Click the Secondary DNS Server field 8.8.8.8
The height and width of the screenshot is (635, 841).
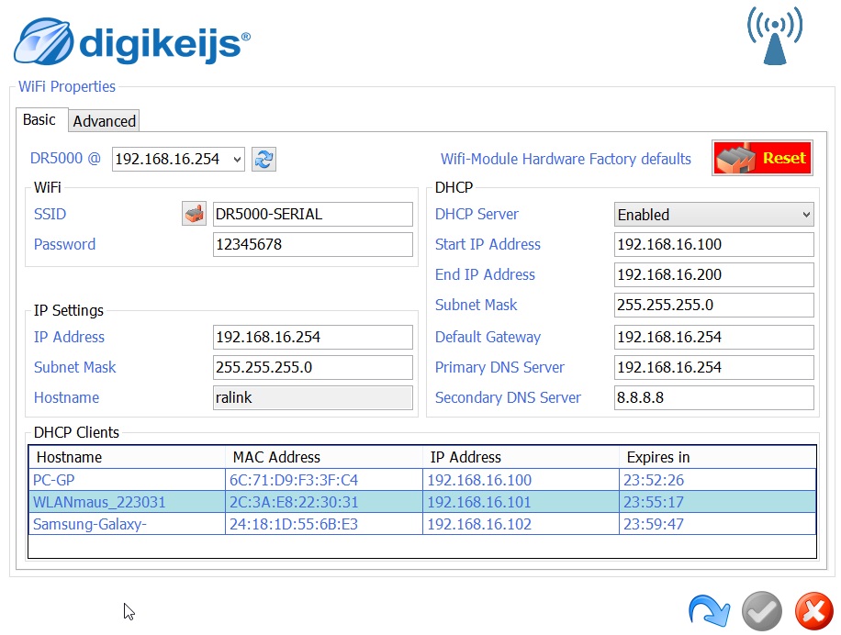[714, 397]
